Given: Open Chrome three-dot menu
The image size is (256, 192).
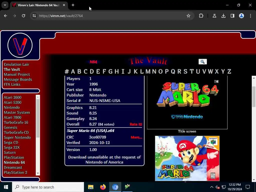Looking at the screenshot, I should (250, 16).
